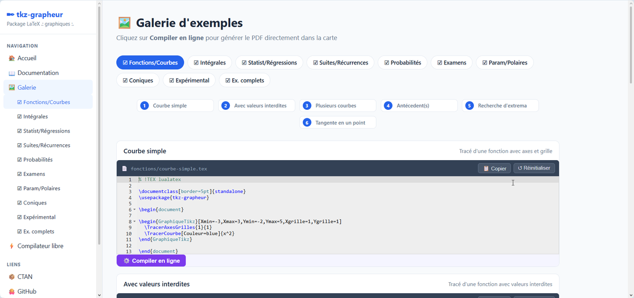The image size is (634, 298).
Task: Select Examens sidebar sub-item
Action: coord(48,174)
